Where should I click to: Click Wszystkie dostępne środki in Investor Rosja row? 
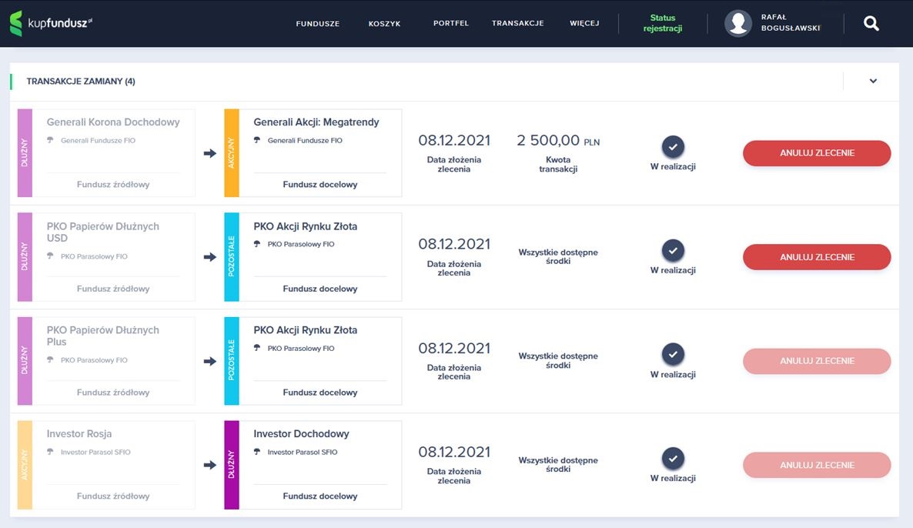(558, 465)
